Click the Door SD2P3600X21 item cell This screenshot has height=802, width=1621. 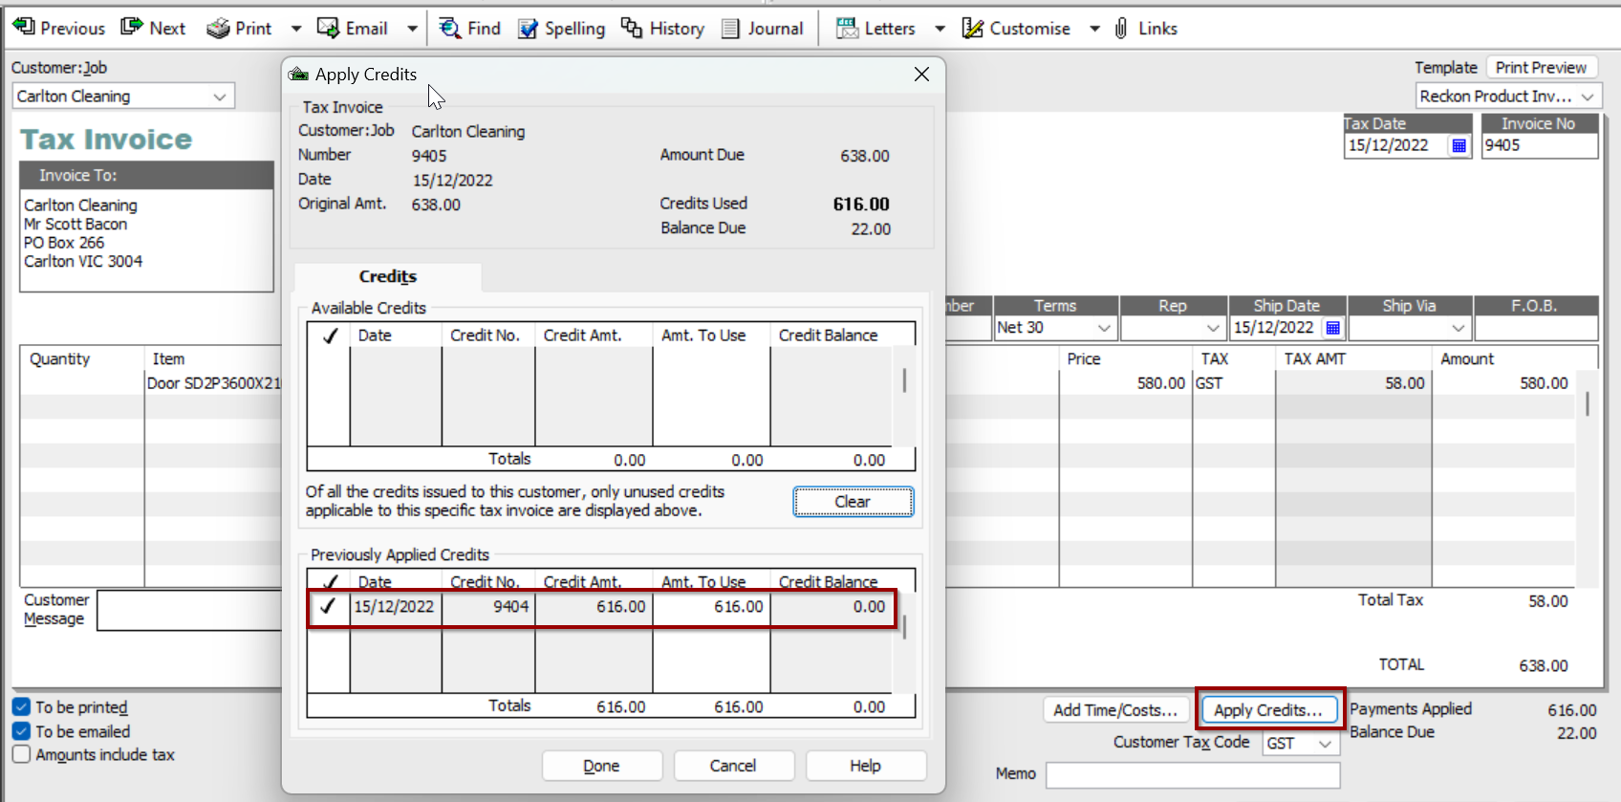(213, 383)
